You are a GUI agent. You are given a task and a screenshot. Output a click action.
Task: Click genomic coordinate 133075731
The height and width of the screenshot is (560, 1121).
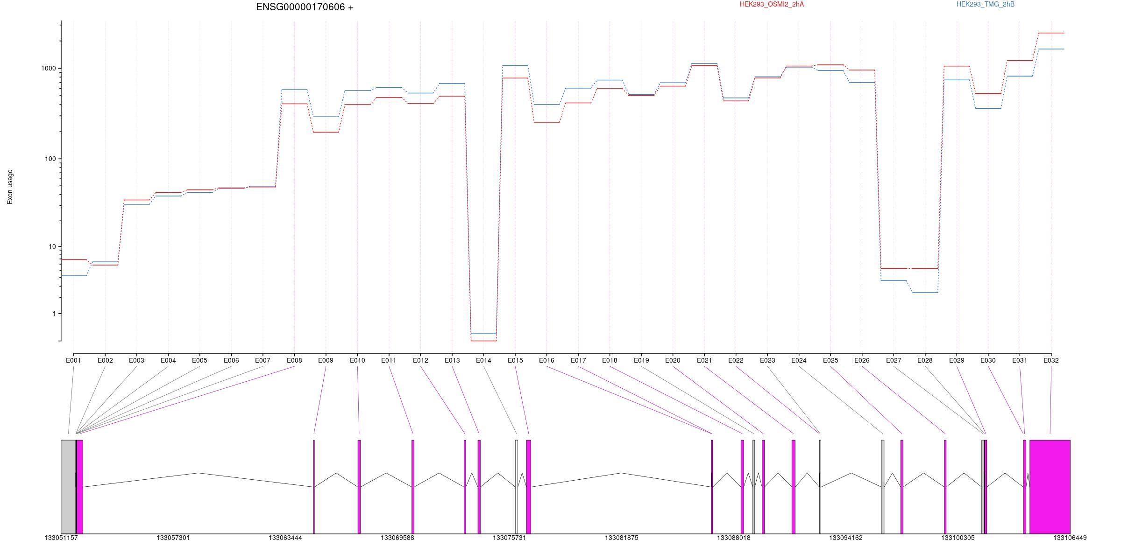pos(510,538)
